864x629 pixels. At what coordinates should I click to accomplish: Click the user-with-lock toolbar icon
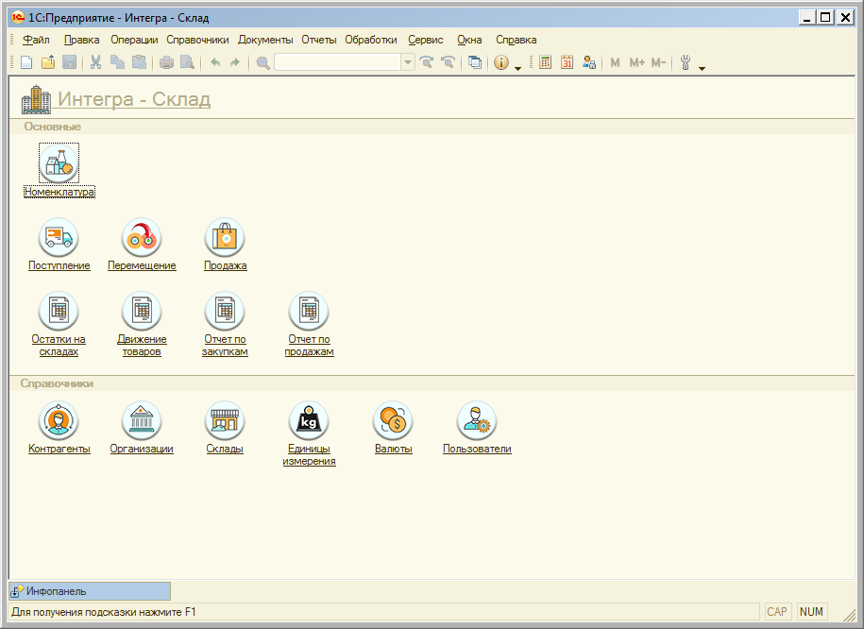pyautogui.click(x=589, y=62)
